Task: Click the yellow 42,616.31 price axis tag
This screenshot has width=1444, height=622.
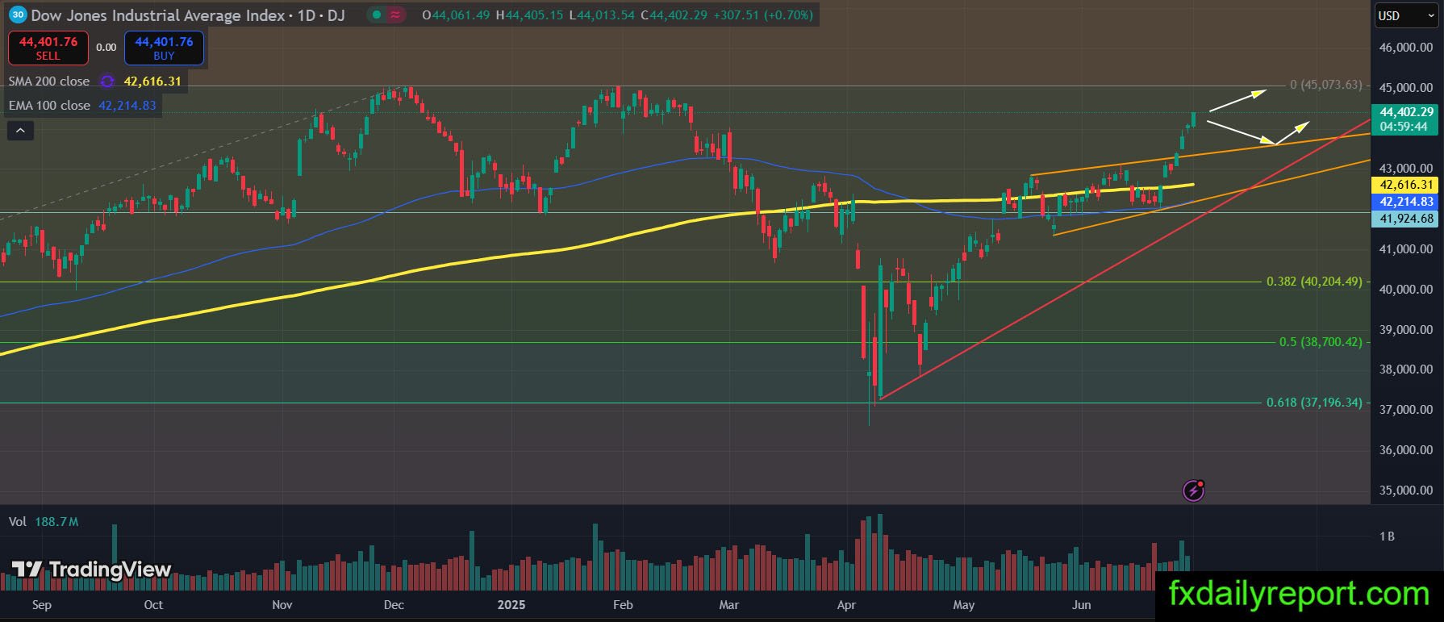Action: tap(1406, 186)
